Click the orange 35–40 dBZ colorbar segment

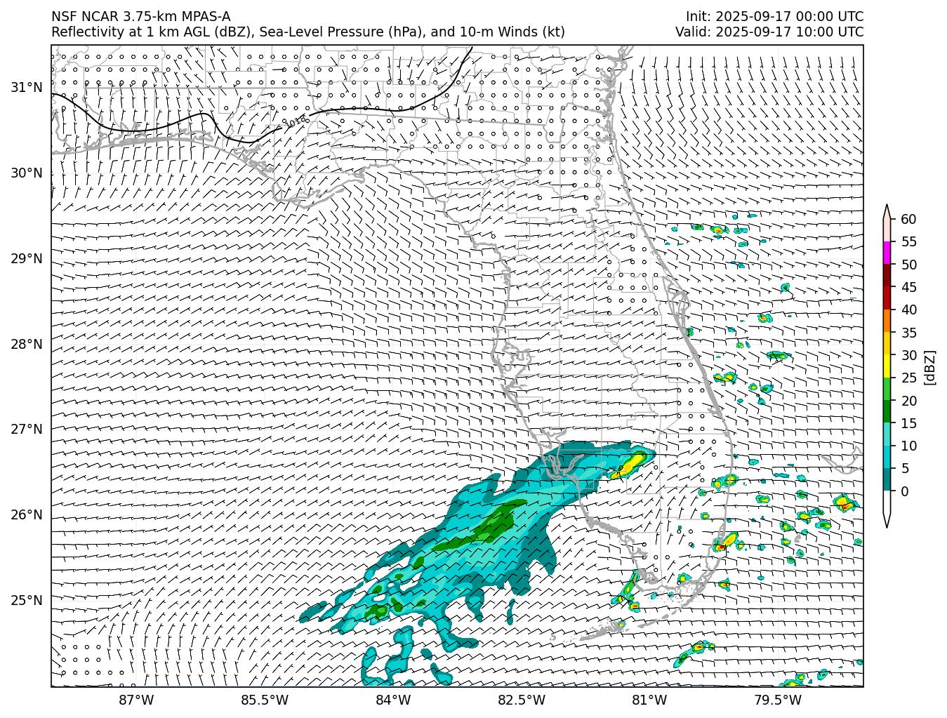[887, 321]
